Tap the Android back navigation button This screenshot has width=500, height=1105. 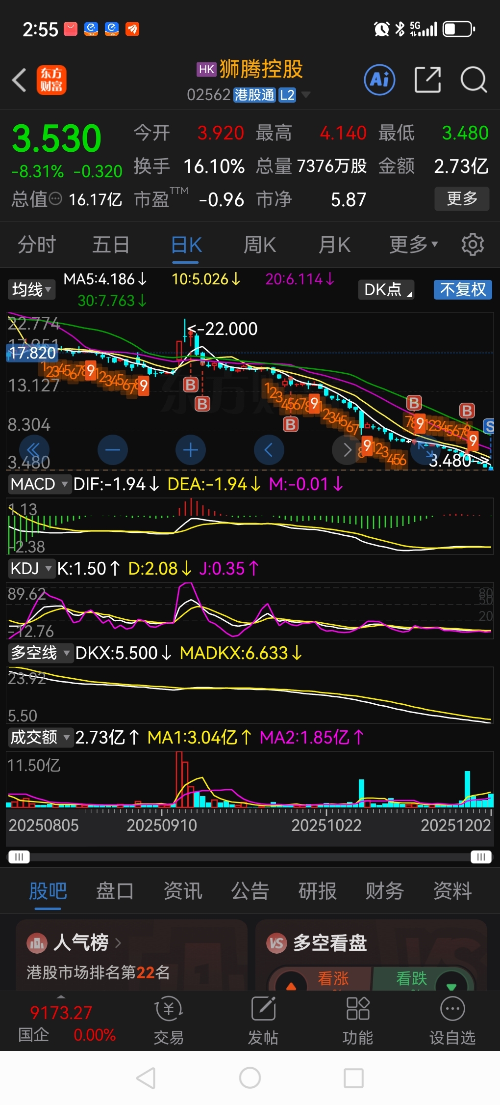[x=146, y=1078]
